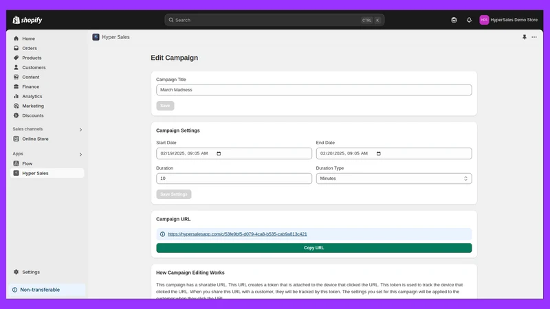
Task: Click the Hyper Sales app header icon
Action: [96, 37]
